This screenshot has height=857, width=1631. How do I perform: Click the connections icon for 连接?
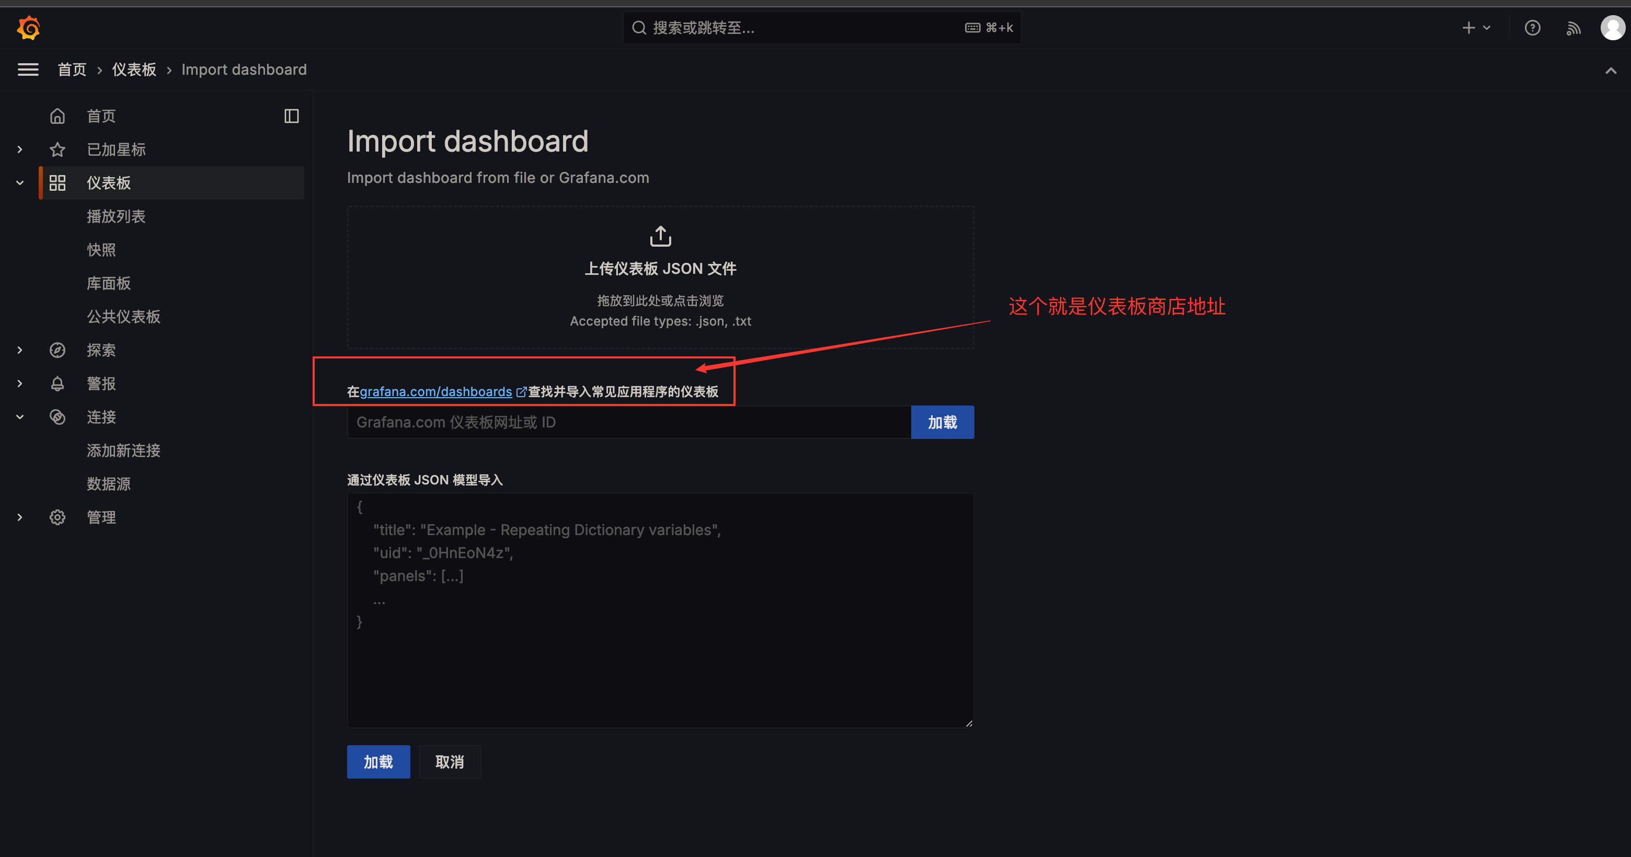[58, 417]
